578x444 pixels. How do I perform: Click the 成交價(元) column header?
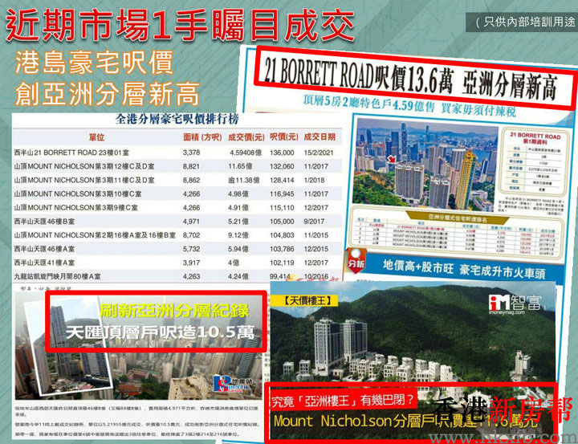pos(246,137)
